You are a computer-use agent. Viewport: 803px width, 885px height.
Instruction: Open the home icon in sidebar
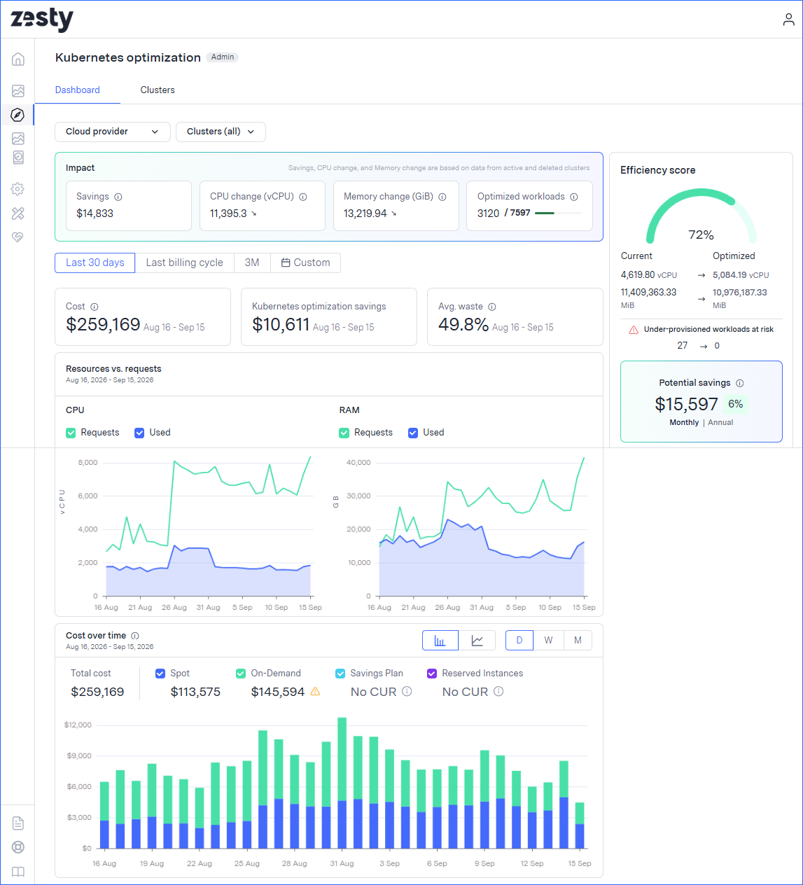coord(18,60)
